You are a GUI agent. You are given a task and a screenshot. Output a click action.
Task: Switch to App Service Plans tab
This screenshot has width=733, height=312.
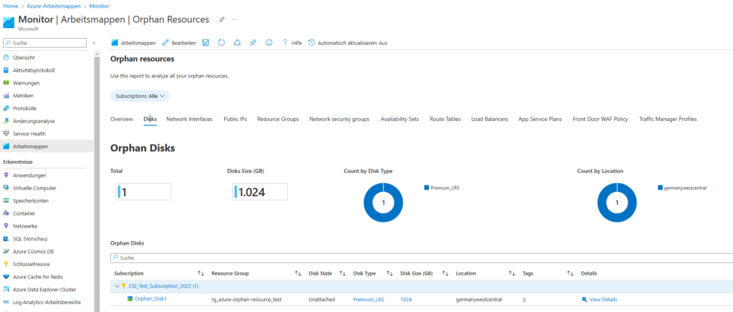click(x=540, y=119)
